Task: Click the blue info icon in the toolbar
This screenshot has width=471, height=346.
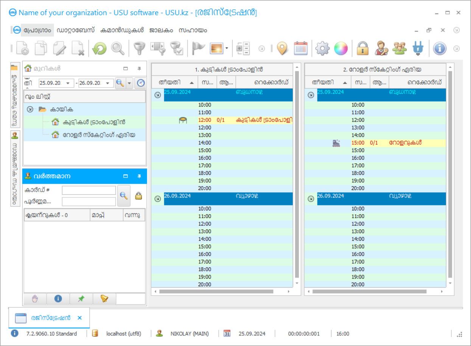Action: tap(440, 49)
